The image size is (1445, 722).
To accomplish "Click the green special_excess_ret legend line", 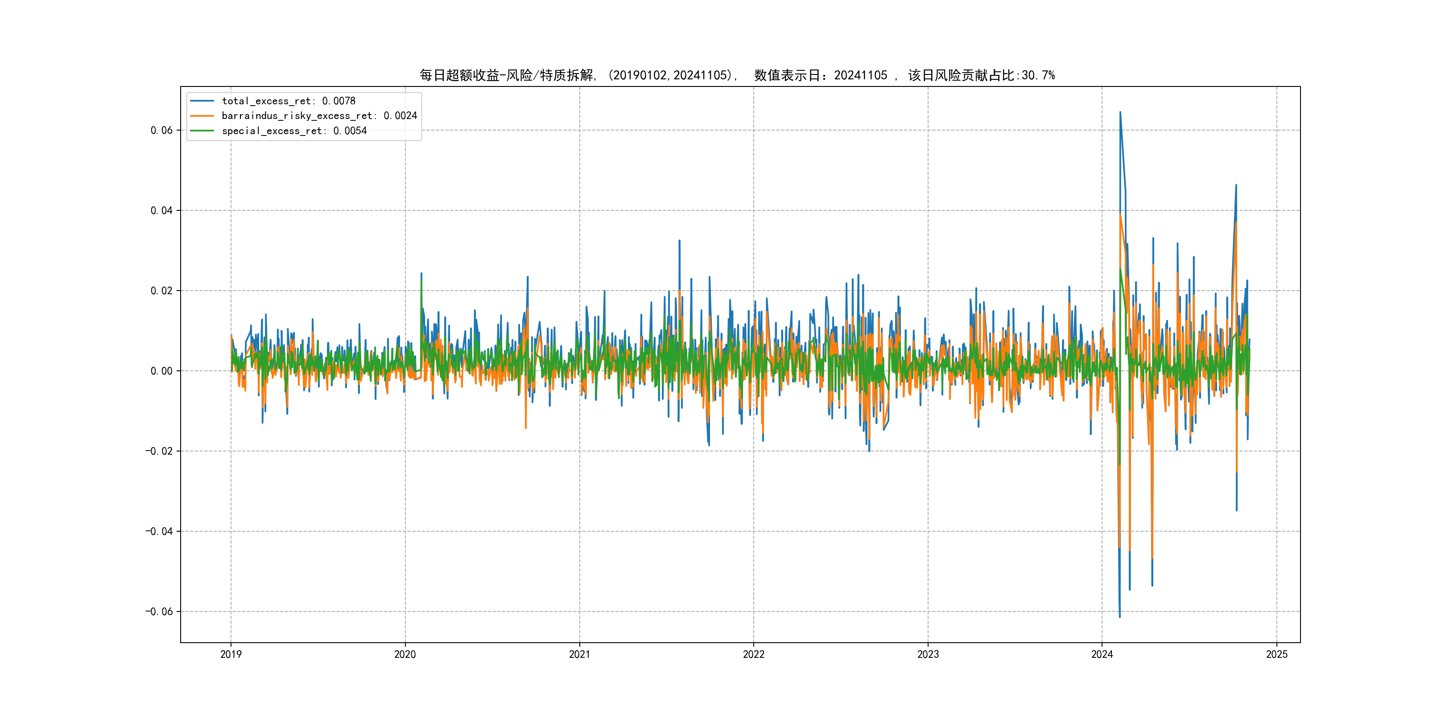I will (x=202, y=131).
